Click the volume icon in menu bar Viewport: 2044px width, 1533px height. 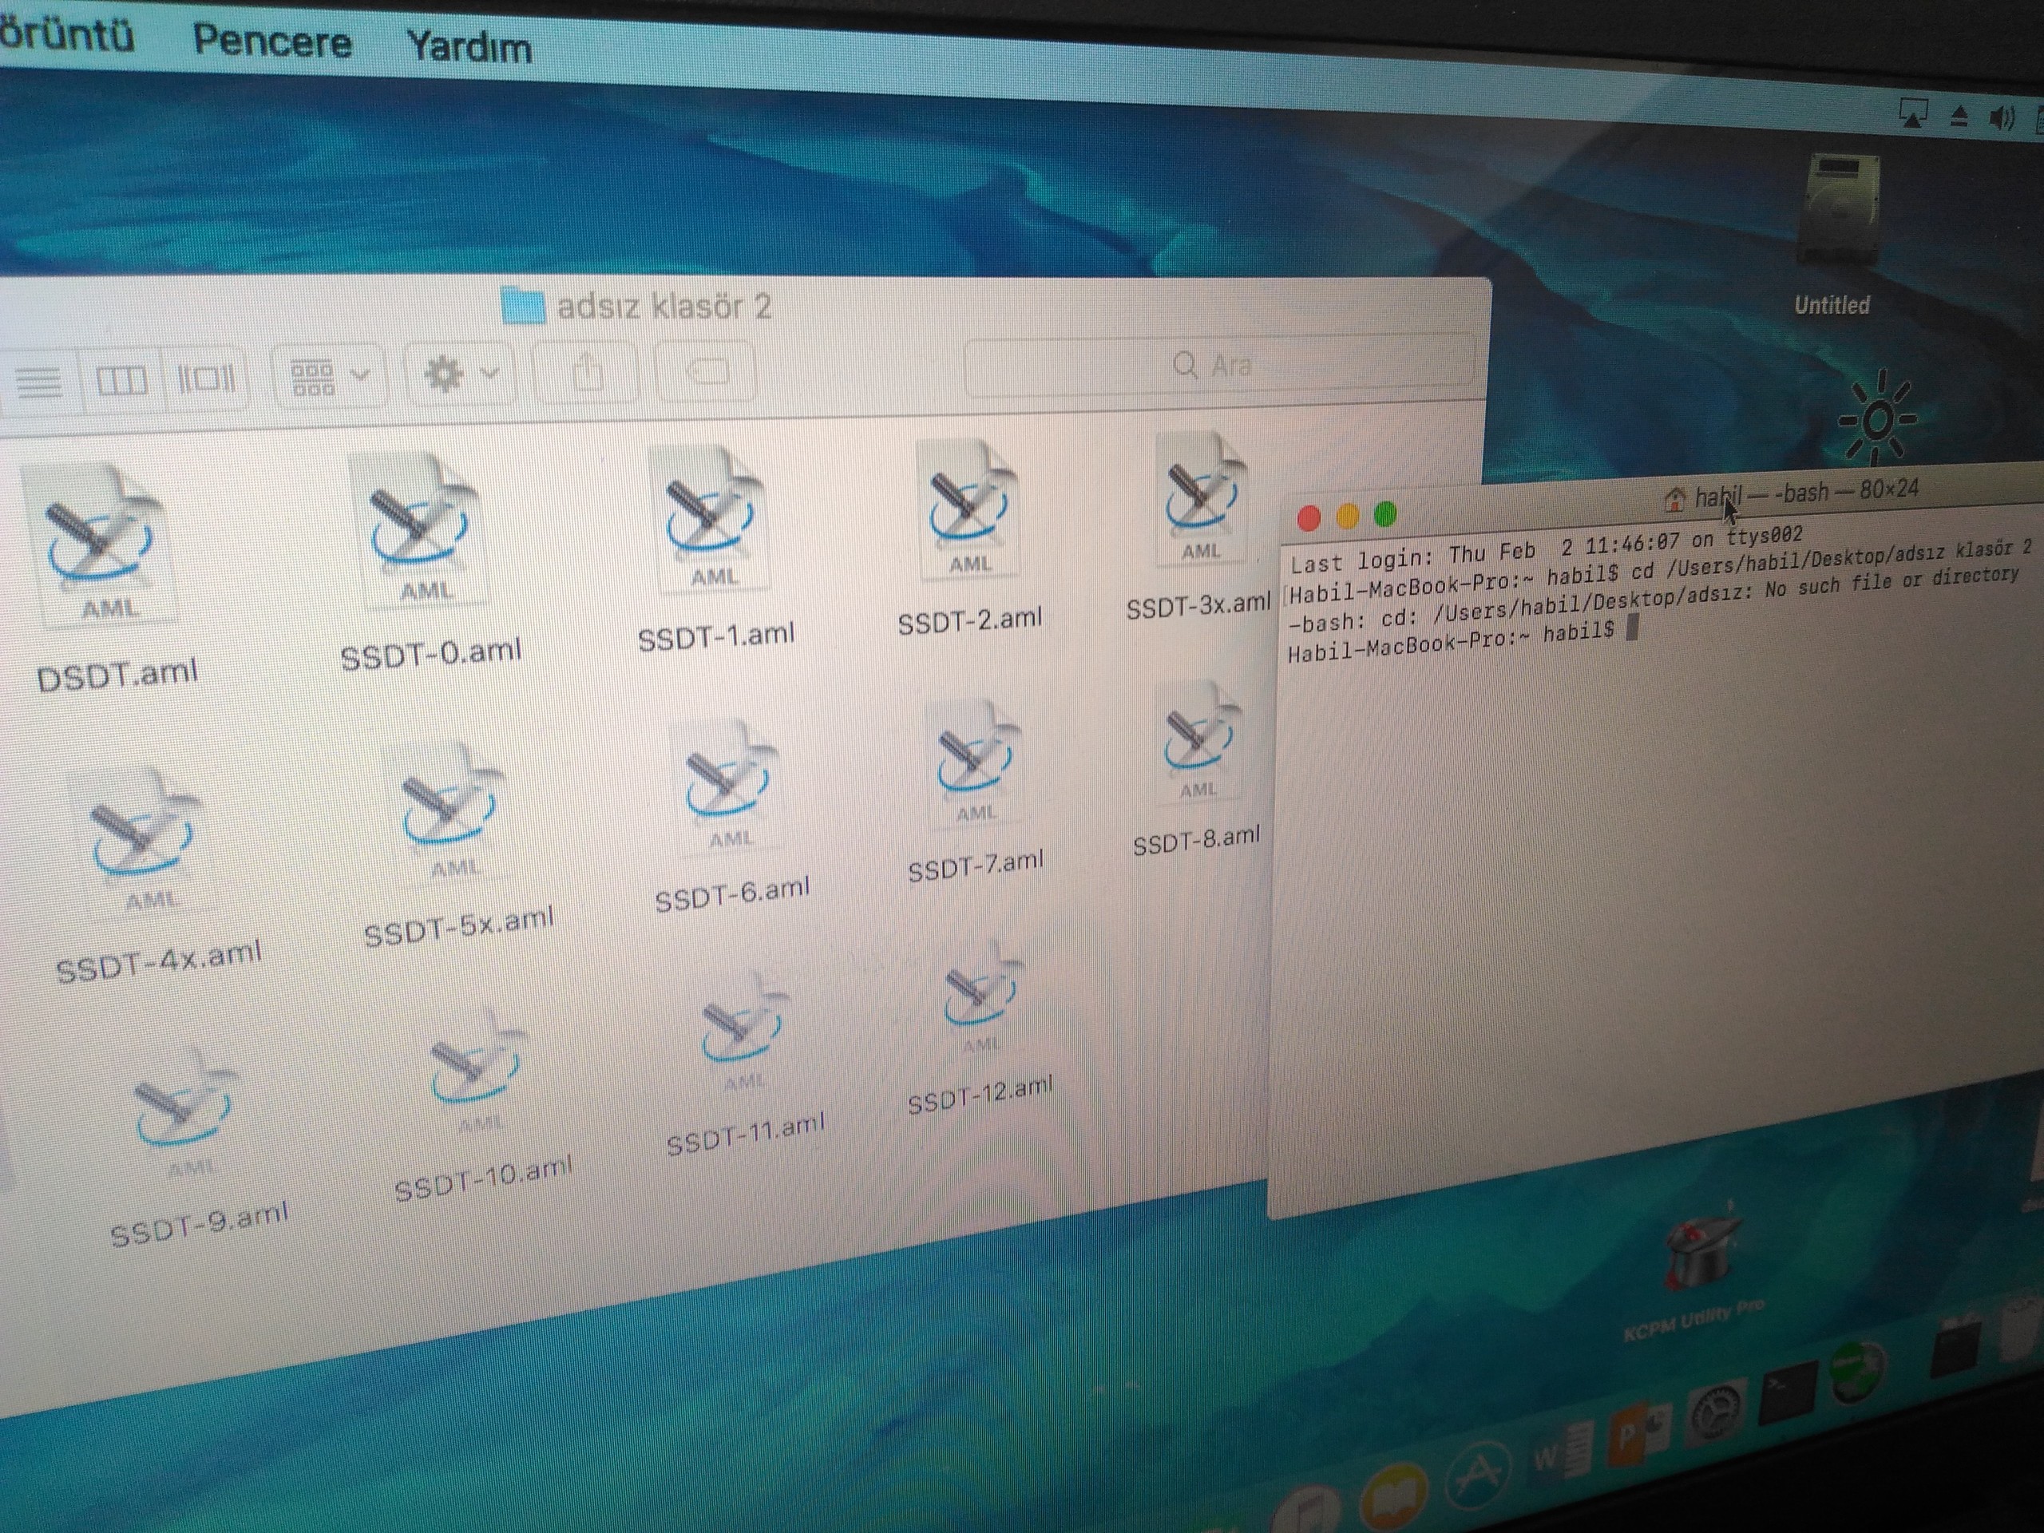(x=2002, y=117)
